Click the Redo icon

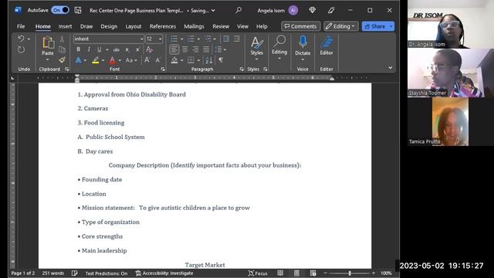coord(21,49)
